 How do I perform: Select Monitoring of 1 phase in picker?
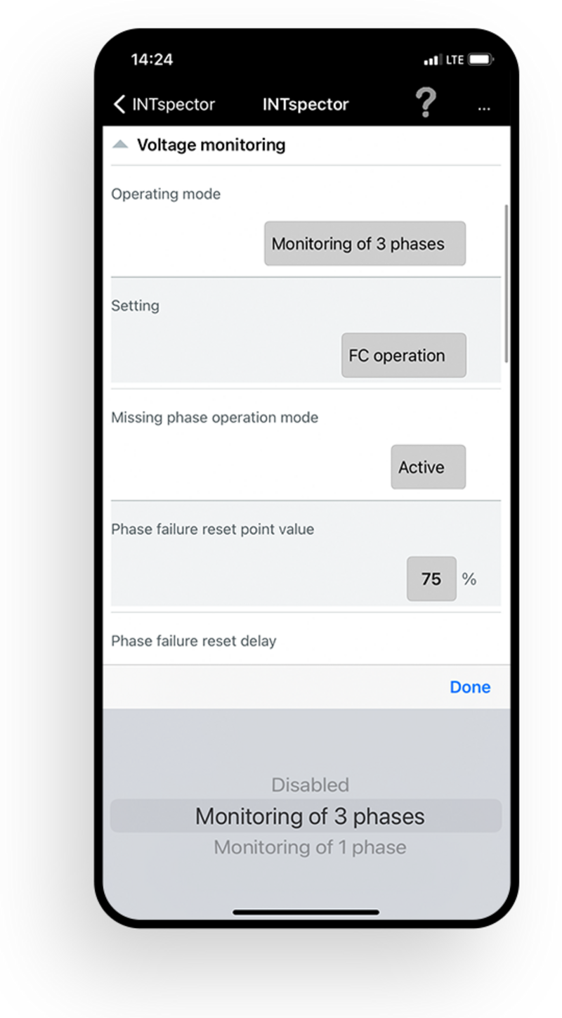coord(310,847)
